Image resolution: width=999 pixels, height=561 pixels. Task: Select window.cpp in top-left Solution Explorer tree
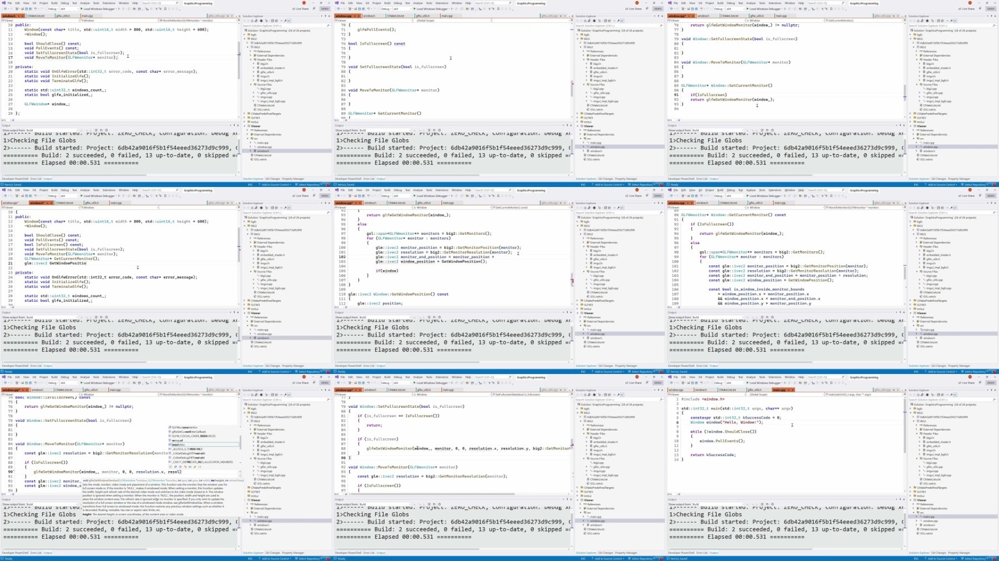pyautogui.click(x=264, y=147)
